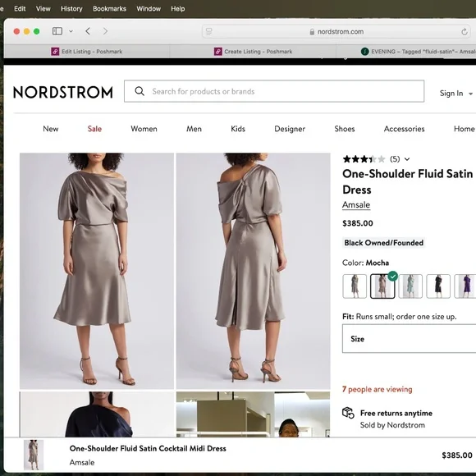
Task: Click the 7 people are viewing text
Action: (378, 389)
